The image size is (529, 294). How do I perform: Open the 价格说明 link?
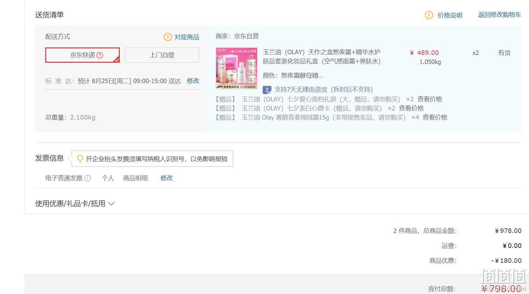[450, 15]
